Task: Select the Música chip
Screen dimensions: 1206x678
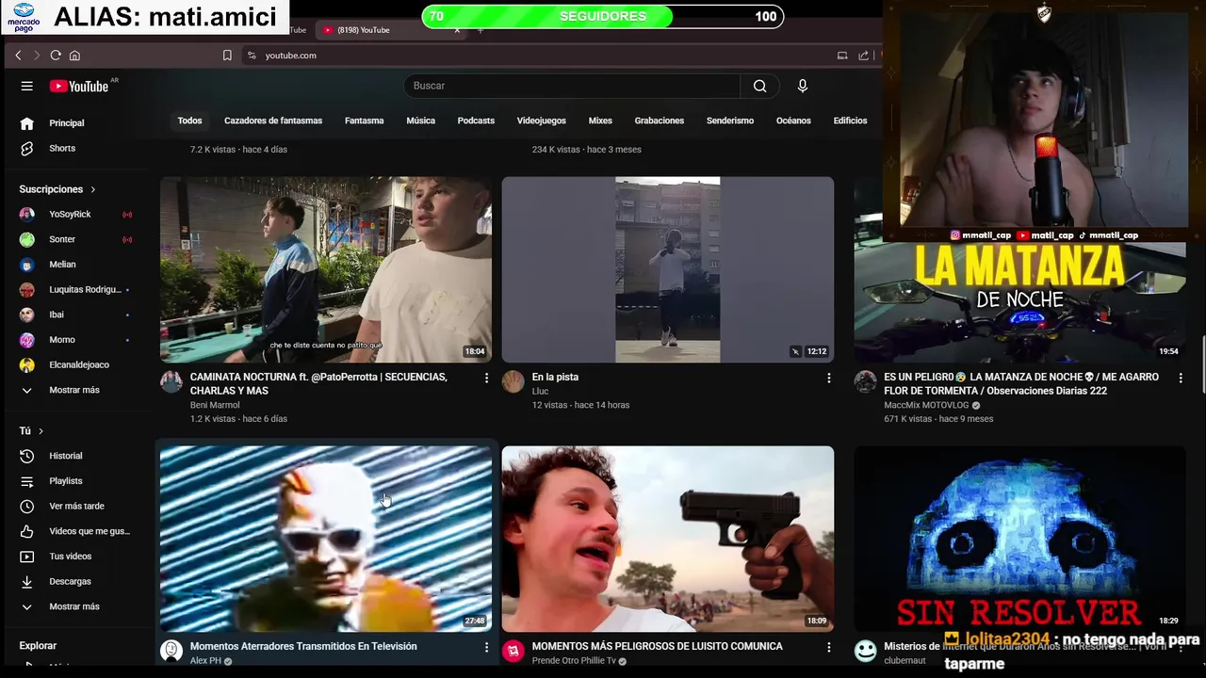Action: (x=420, y=121)
